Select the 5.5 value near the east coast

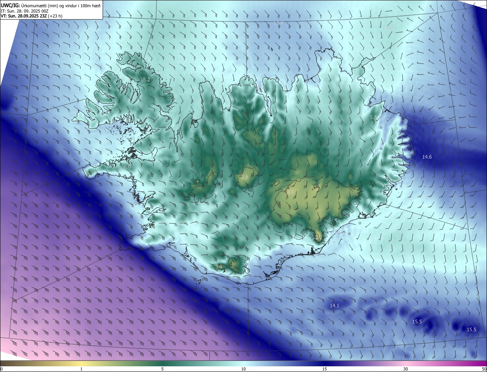tap(374, 118)
